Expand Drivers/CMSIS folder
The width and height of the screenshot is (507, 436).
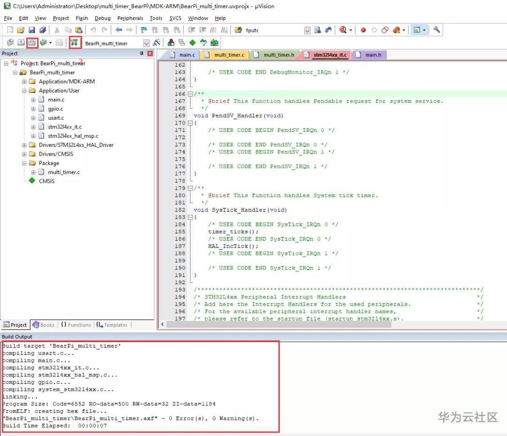(x=24, y=154)
